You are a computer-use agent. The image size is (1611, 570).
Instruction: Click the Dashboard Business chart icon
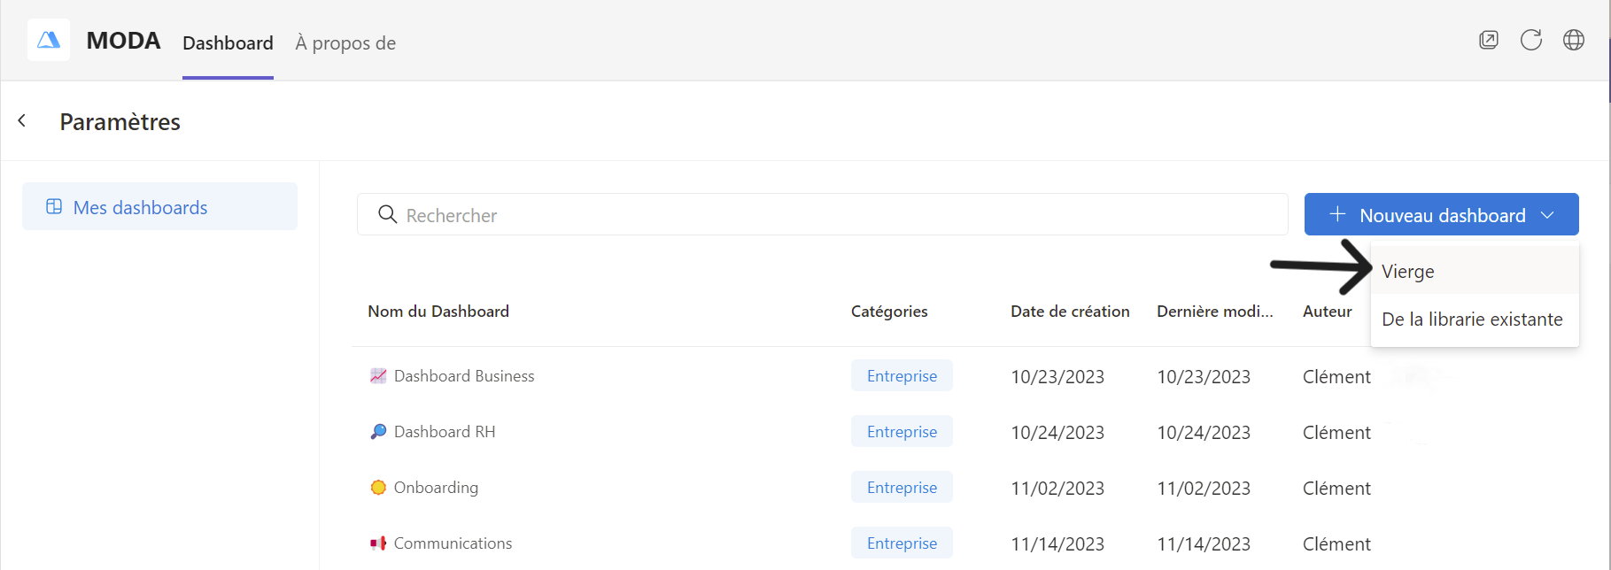pos(378,375)
